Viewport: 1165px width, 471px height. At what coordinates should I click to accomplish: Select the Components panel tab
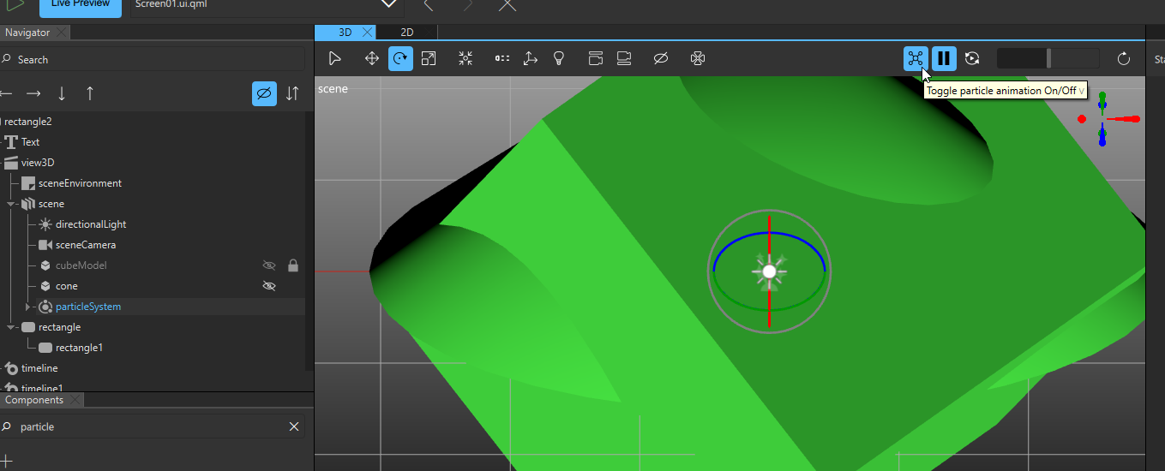(x=34, y=400)
